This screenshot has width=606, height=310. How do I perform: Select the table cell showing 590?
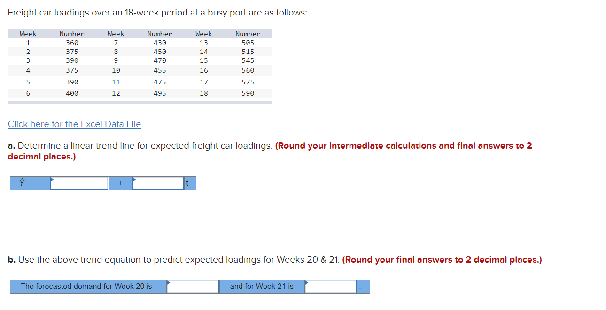pos(248,93)
